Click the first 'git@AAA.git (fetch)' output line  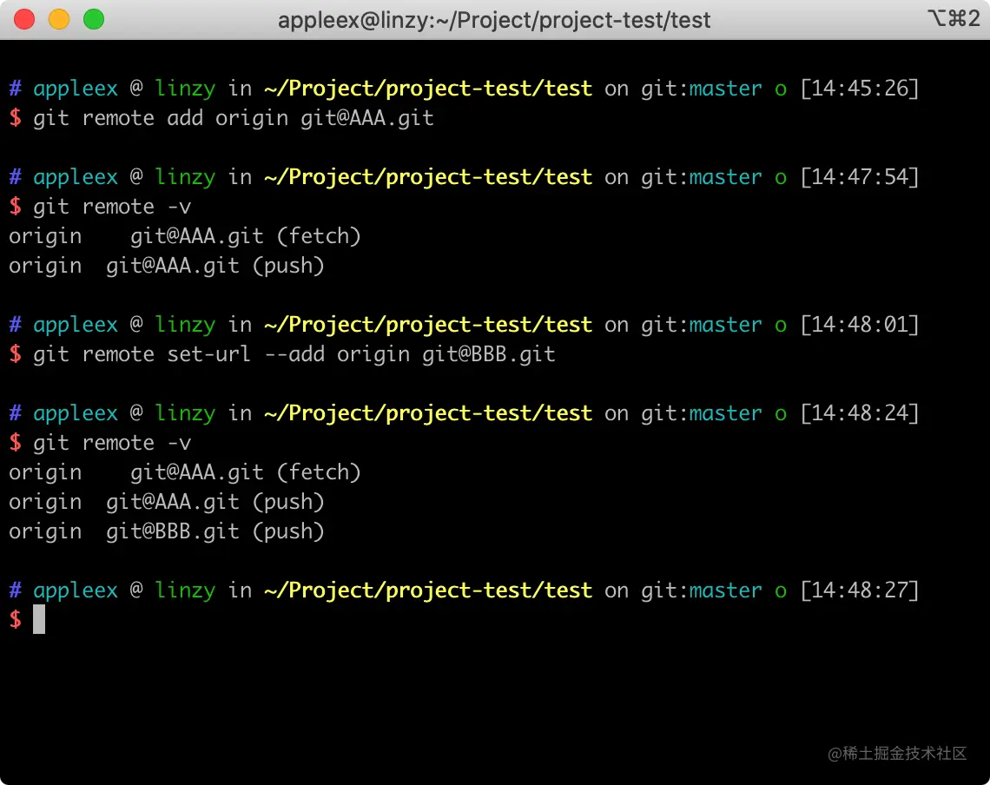click(184, 236)
